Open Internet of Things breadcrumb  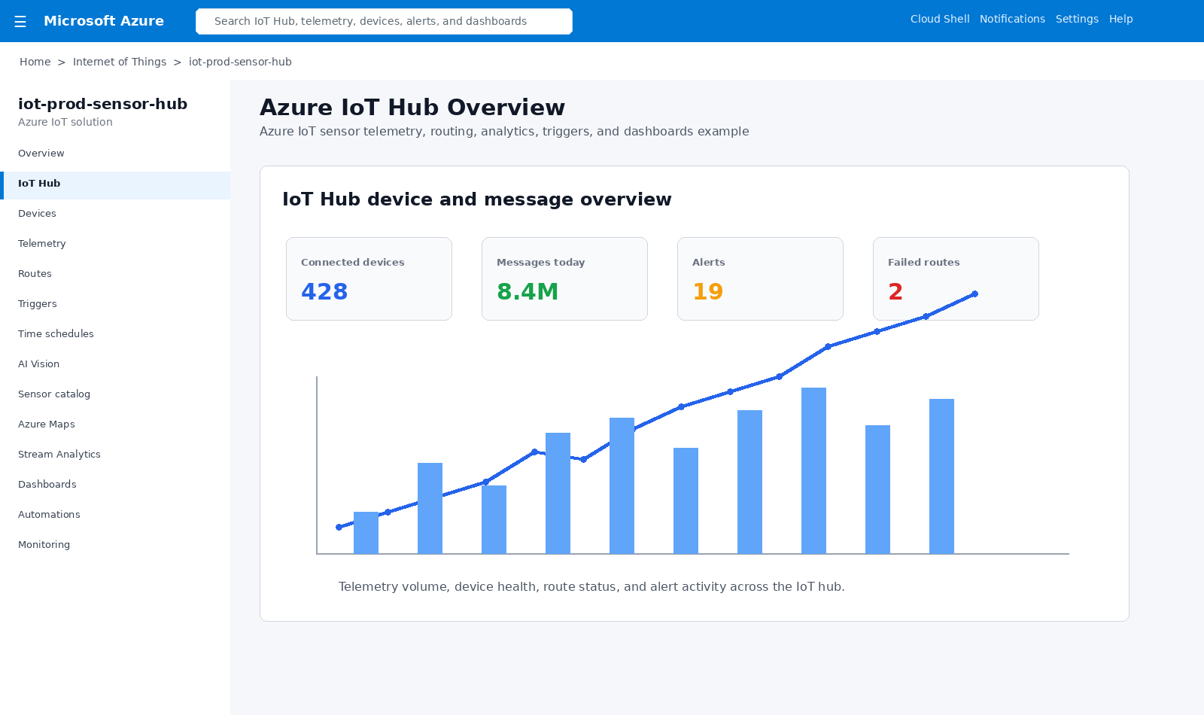120,62
